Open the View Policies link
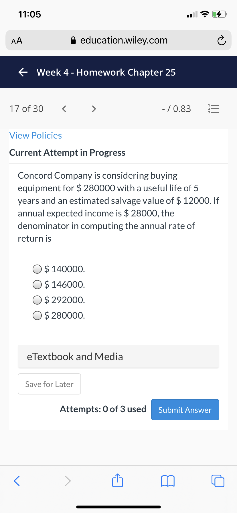237x513 pixels. [x=35, y=135]
